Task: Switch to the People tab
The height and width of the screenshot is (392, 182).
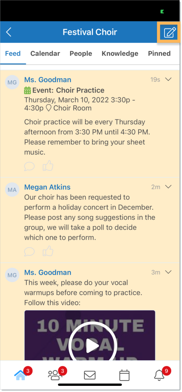Action: coord(81,54)
